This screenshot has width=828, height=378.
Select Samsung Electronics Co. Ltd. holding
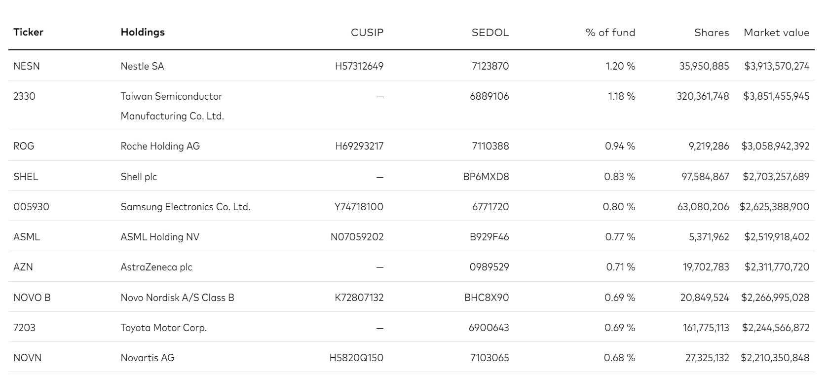click(x=186, y=207)
